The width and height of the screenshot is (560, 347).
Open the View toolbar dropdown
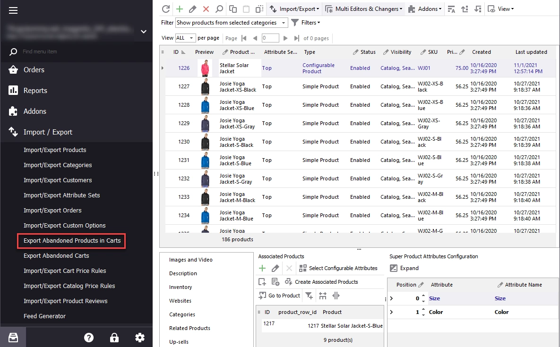501,9
